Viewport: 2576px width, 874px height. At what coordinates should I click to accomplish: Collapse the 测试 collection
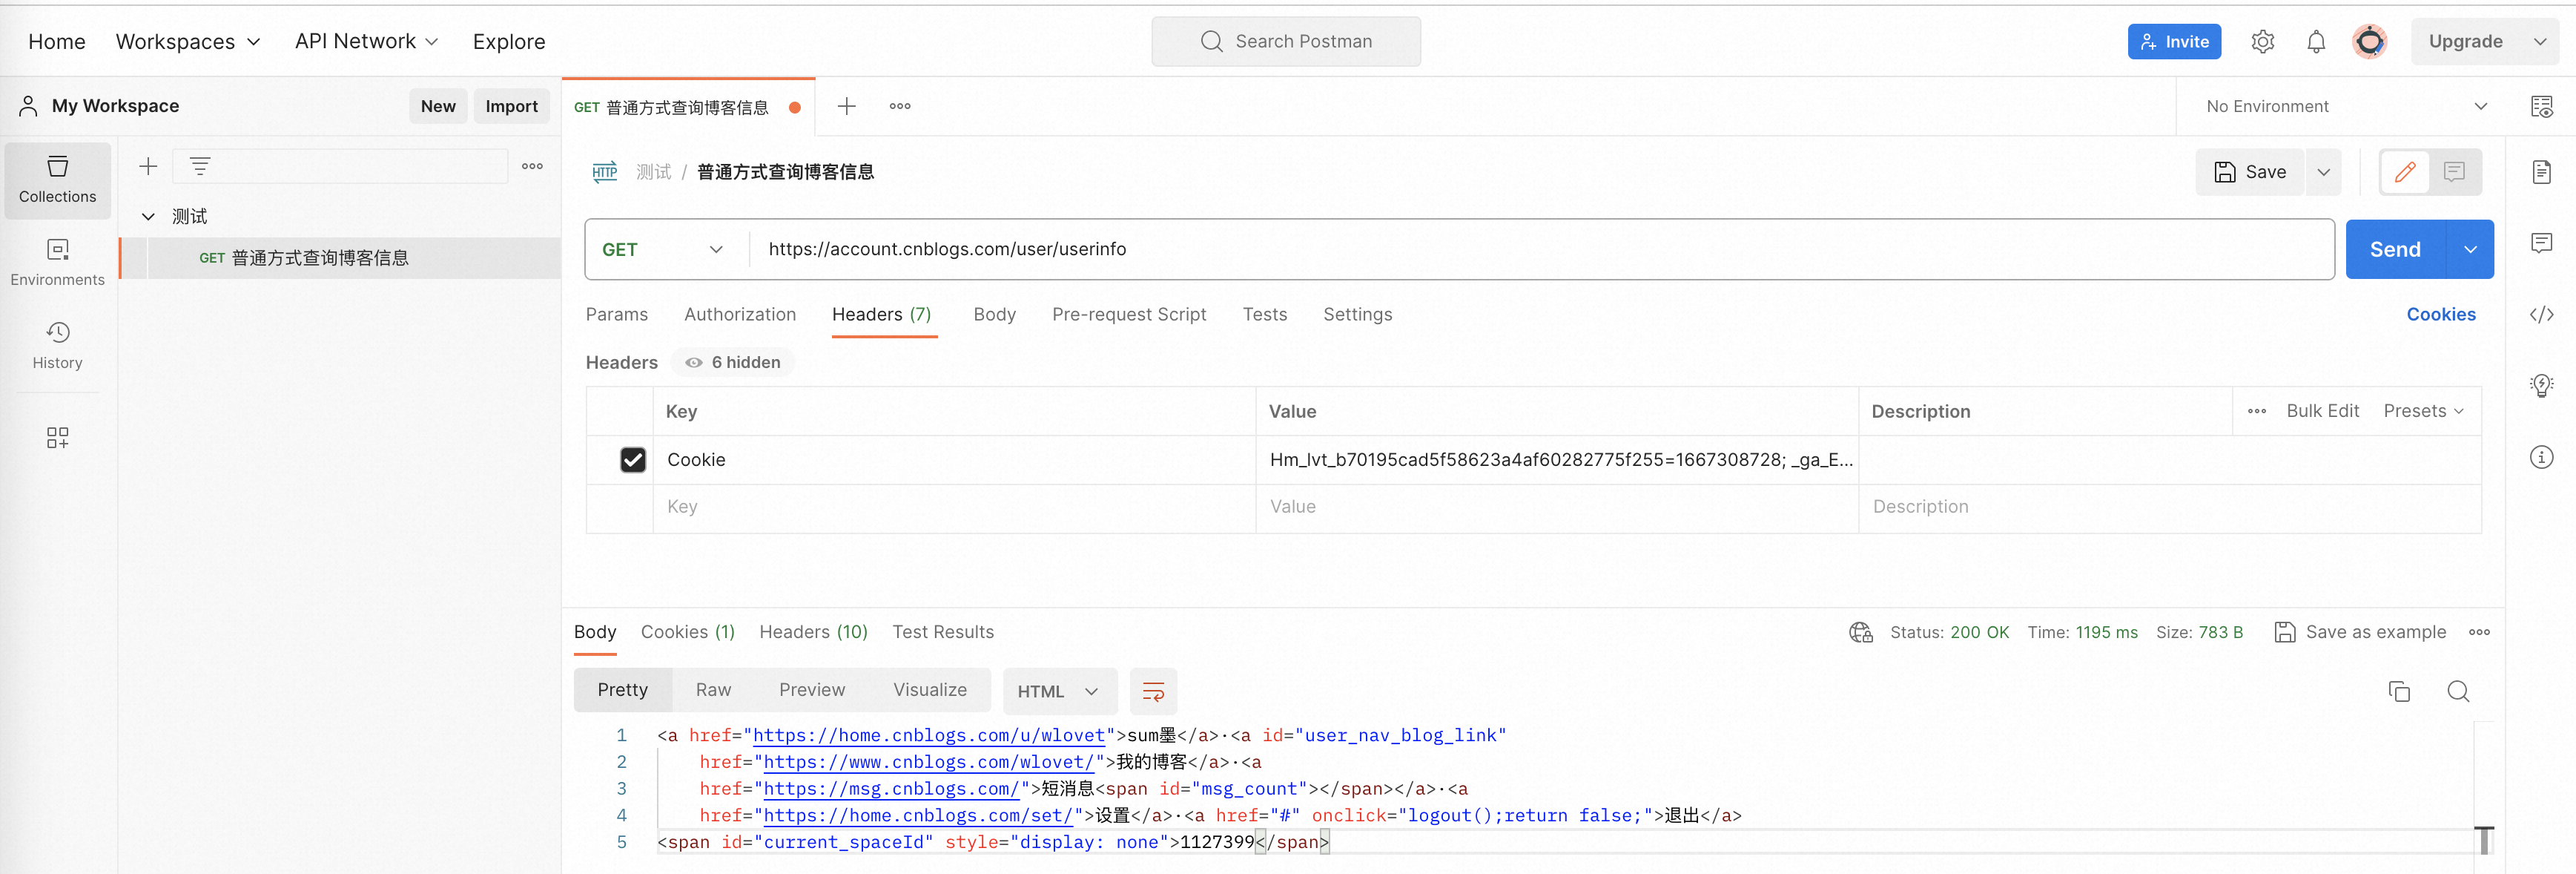click(x=148, y=216)
